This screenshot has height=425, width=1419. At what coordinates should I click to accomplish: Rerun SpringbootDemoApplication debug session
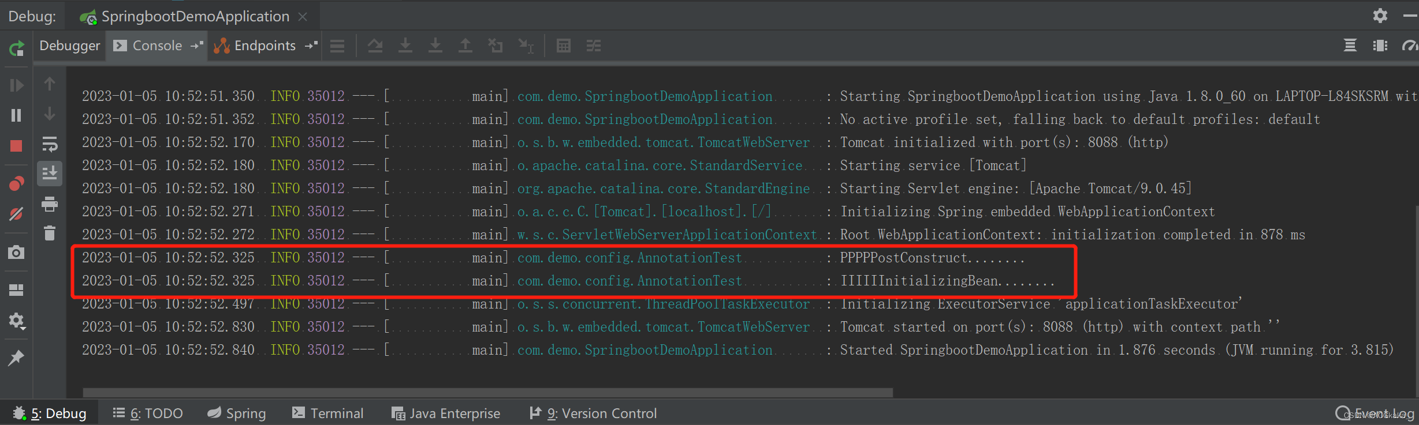click(x=17, y=48)
